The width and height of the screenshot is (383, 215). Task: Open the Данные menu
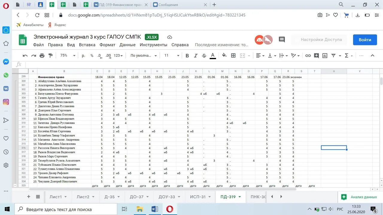tap(127, 45)
